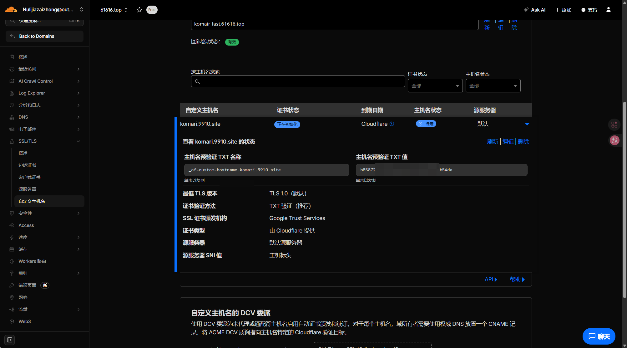Click Back to Domains button
Viewport: 627px width, 348px height.
pos(44,36)
